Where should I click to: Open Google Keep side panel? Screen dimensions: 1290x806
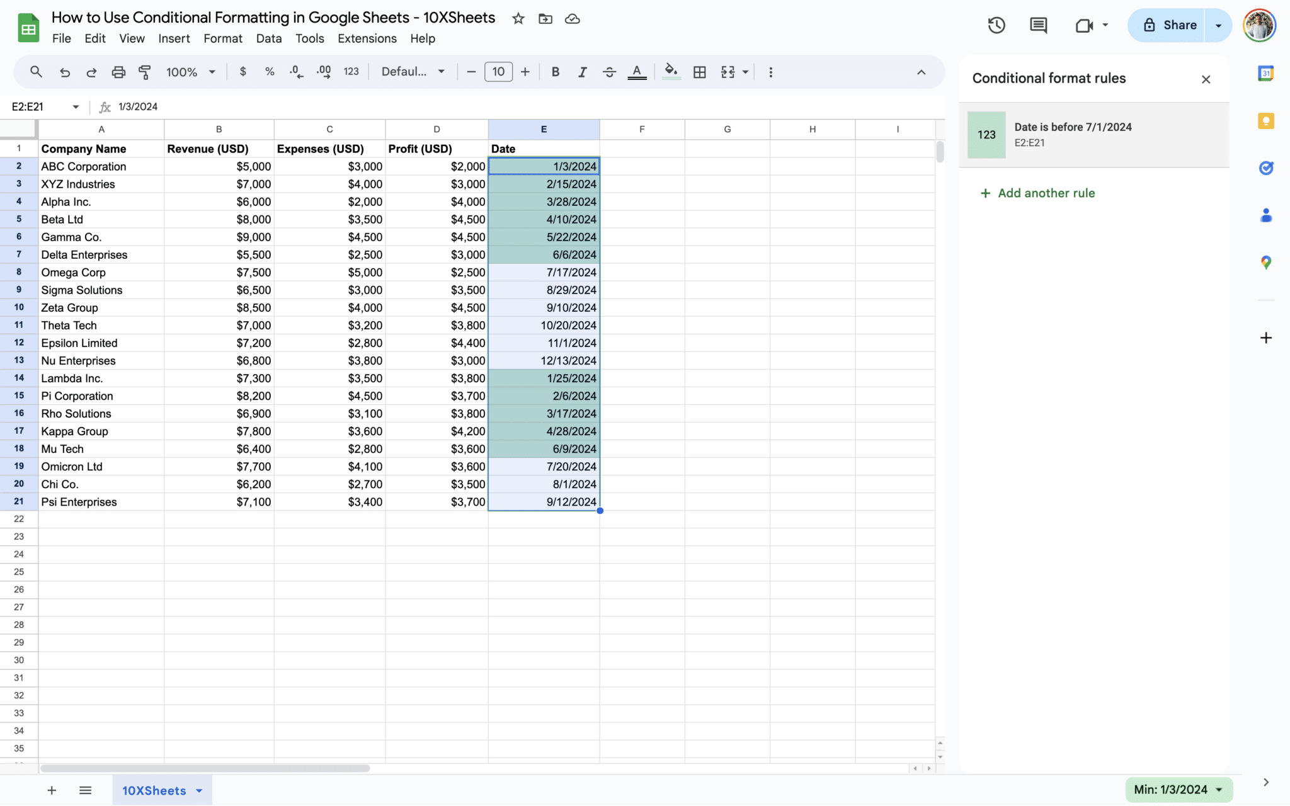[x=1266, y=121]
